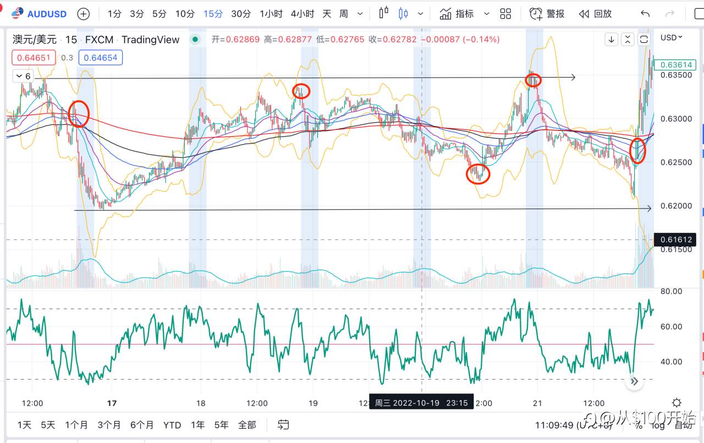The width and height of the screenshot is (704, 443).
Task: Set date range to 1个月
Action: (76, 425)
